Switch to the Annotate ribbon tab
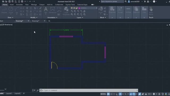 19,5
